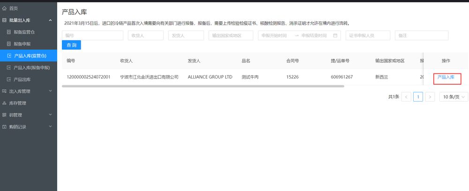Click the blue 查询 button
The image size is (469, 191).
coord(71,45)
